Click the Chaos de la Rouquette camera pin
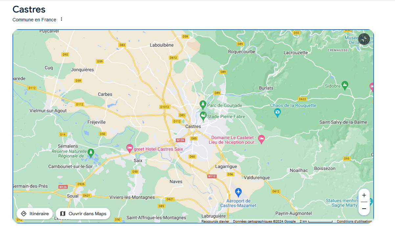This screenshot has width=395, height=230. [278, 113]
